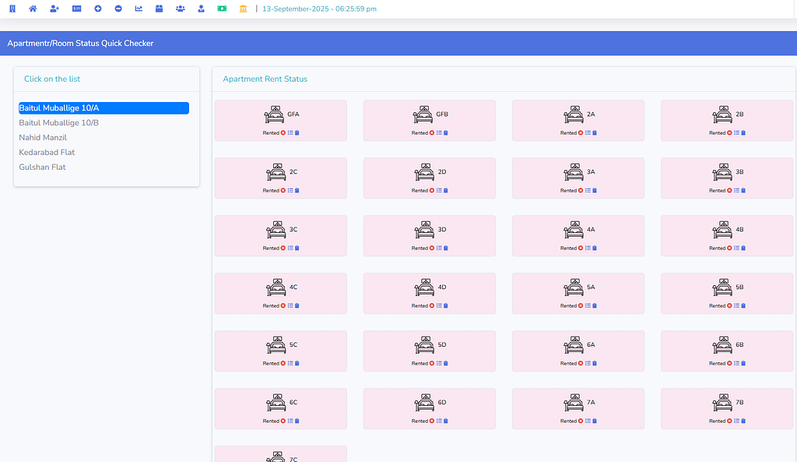Click the bed image on 5D card
Viewport: 797px width, 462px height.
[x=424, y=345]
